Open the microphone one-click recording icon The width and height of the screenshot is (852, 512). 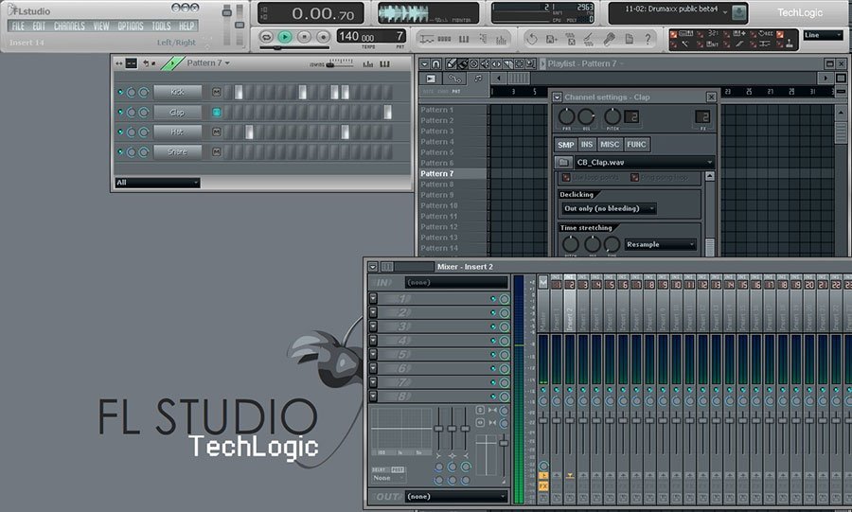(609, 39)
